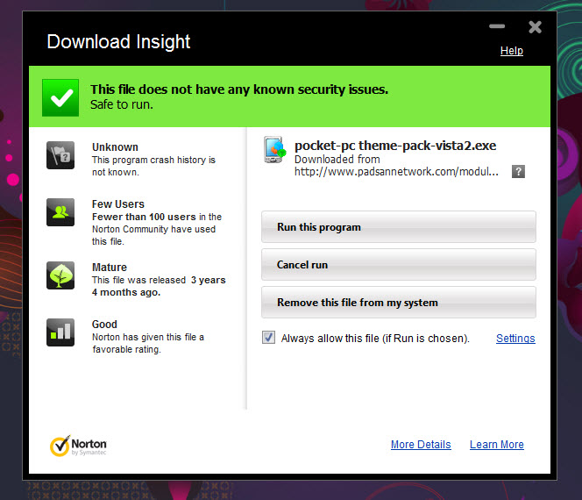This screenshot has width=582, height=500.
Task: Click the Mature heading text
Action: click(x=110, y=268)
